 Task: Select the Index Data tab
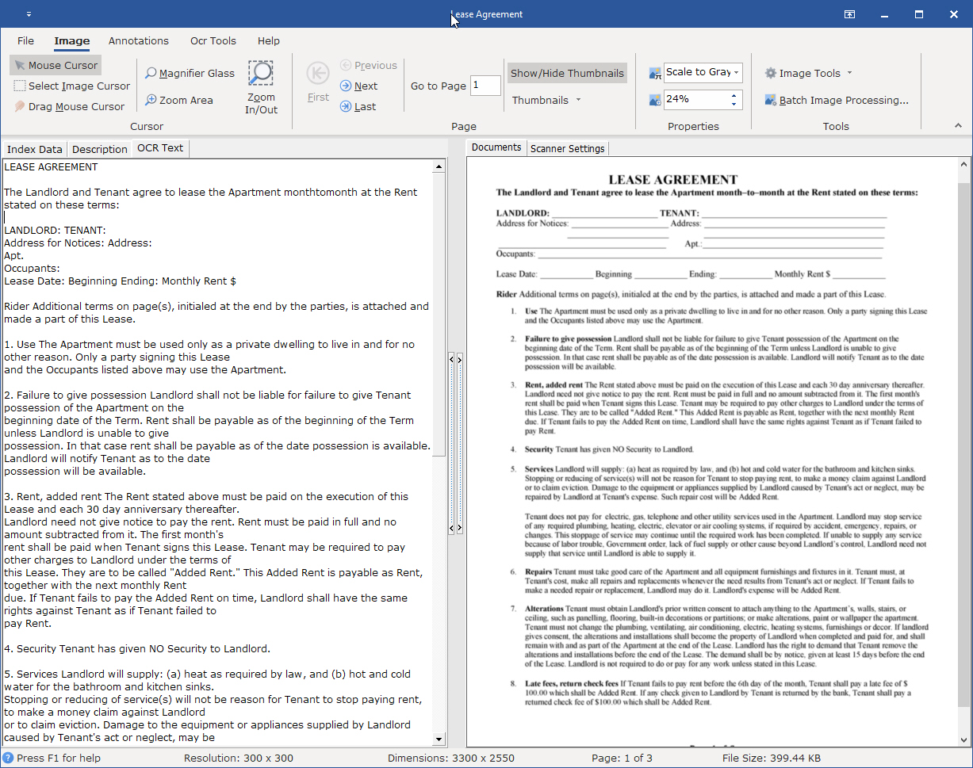[x=34, y=149]
